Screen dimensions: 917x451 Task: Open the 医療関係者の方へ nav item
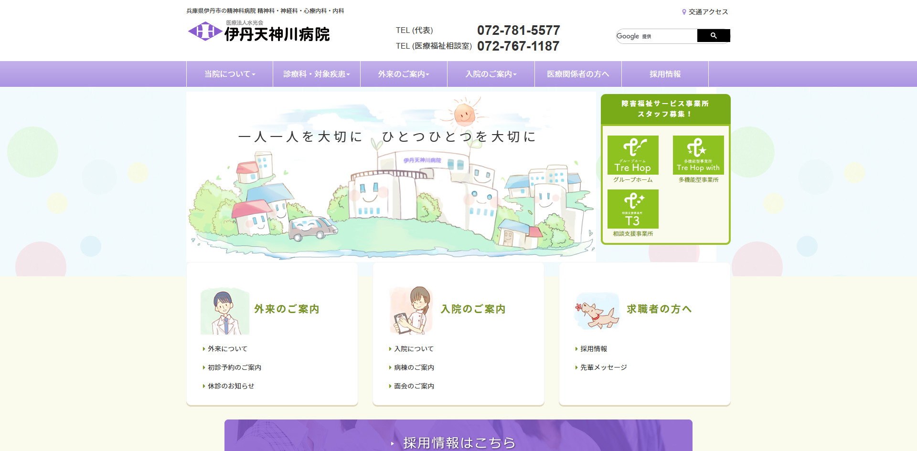click(x=578, y=74)
